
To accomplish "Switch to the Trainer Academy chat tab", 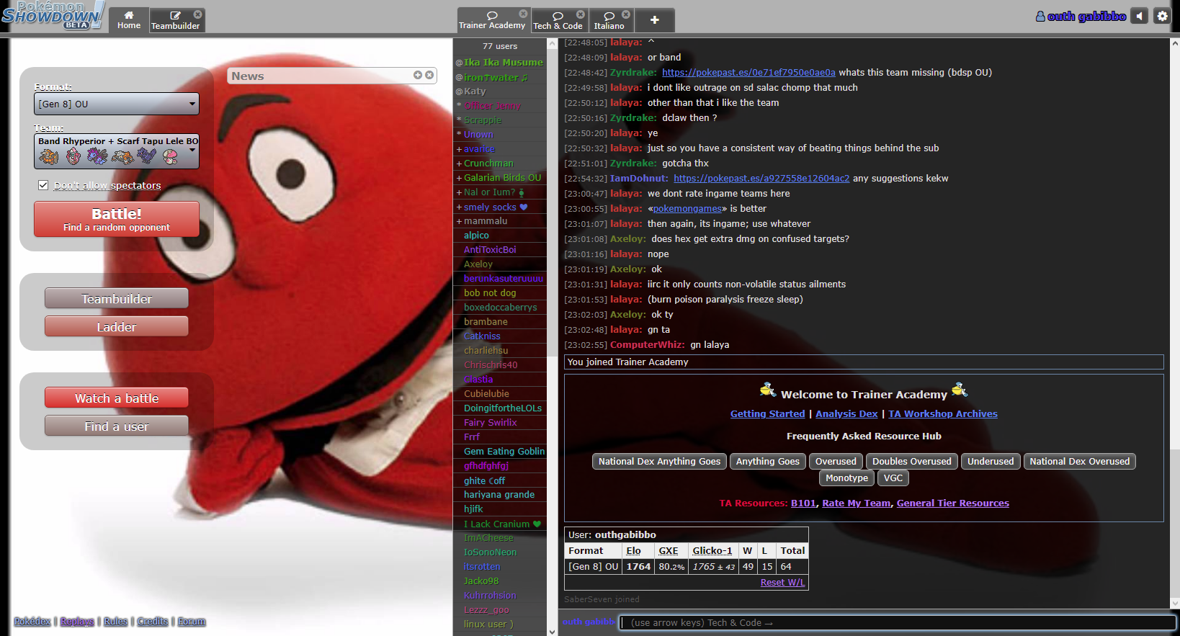I will (492, 20).
